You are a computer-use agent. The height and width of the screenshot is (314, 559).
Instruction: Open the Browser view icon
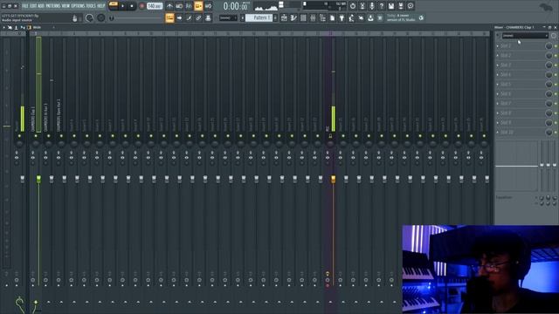pos(322,17)
